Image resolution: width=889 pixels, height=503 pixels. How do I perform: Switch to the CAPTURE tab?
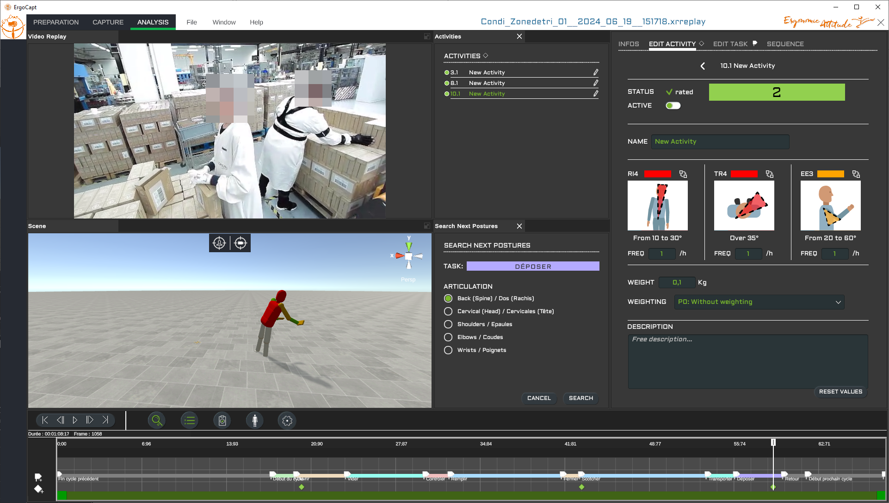point(108,22)
